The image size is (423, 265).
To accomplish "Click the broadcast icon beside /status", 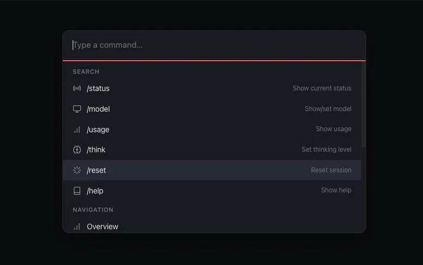I will (77, 88).
